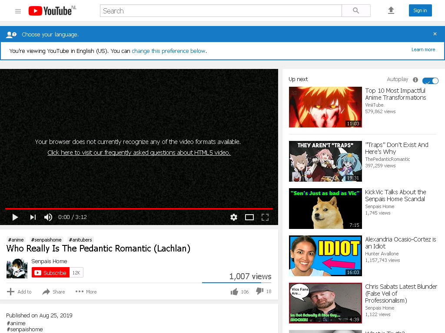Click #anime hashtag above title

pyautogui.click(x=16, y=240)
